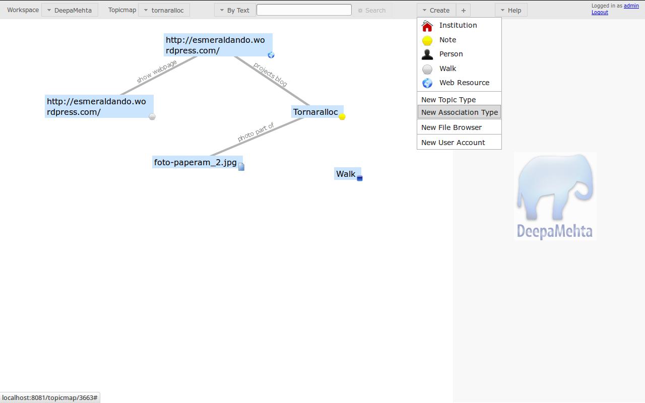The width and height of the screenshot is (645, 403).
Task: Open the admin user link
Action: (631, 6)
